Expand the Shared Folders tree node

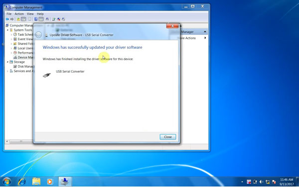pyautogui.click(x=11, y=44)
